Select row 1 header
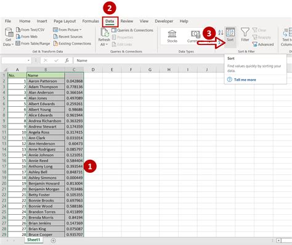Screen dimensions: 292x245 pos(4,75)
